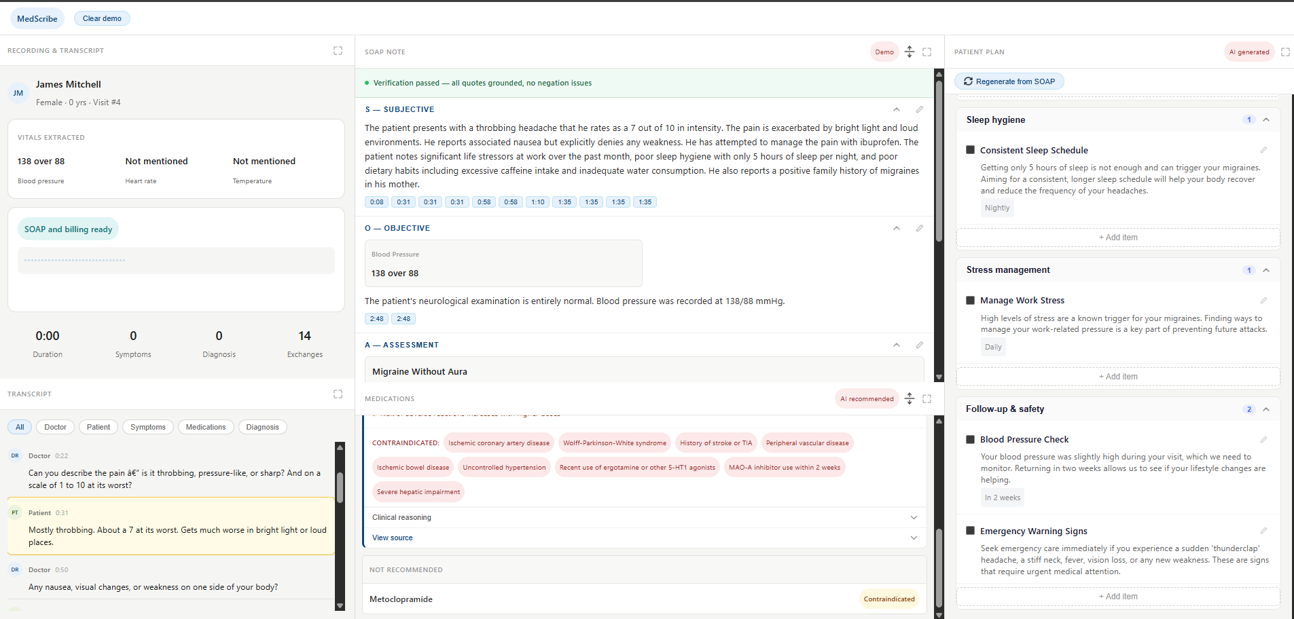Filter transcript by Symptoms
The width and height of the screenshot is (1294, 619).
(148, 427)
